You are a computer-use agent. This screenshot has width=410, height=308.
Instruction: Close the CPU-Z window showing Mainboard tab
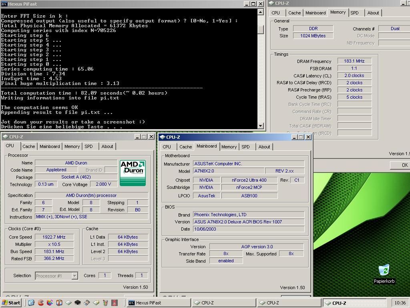click(x=308, y=137)
